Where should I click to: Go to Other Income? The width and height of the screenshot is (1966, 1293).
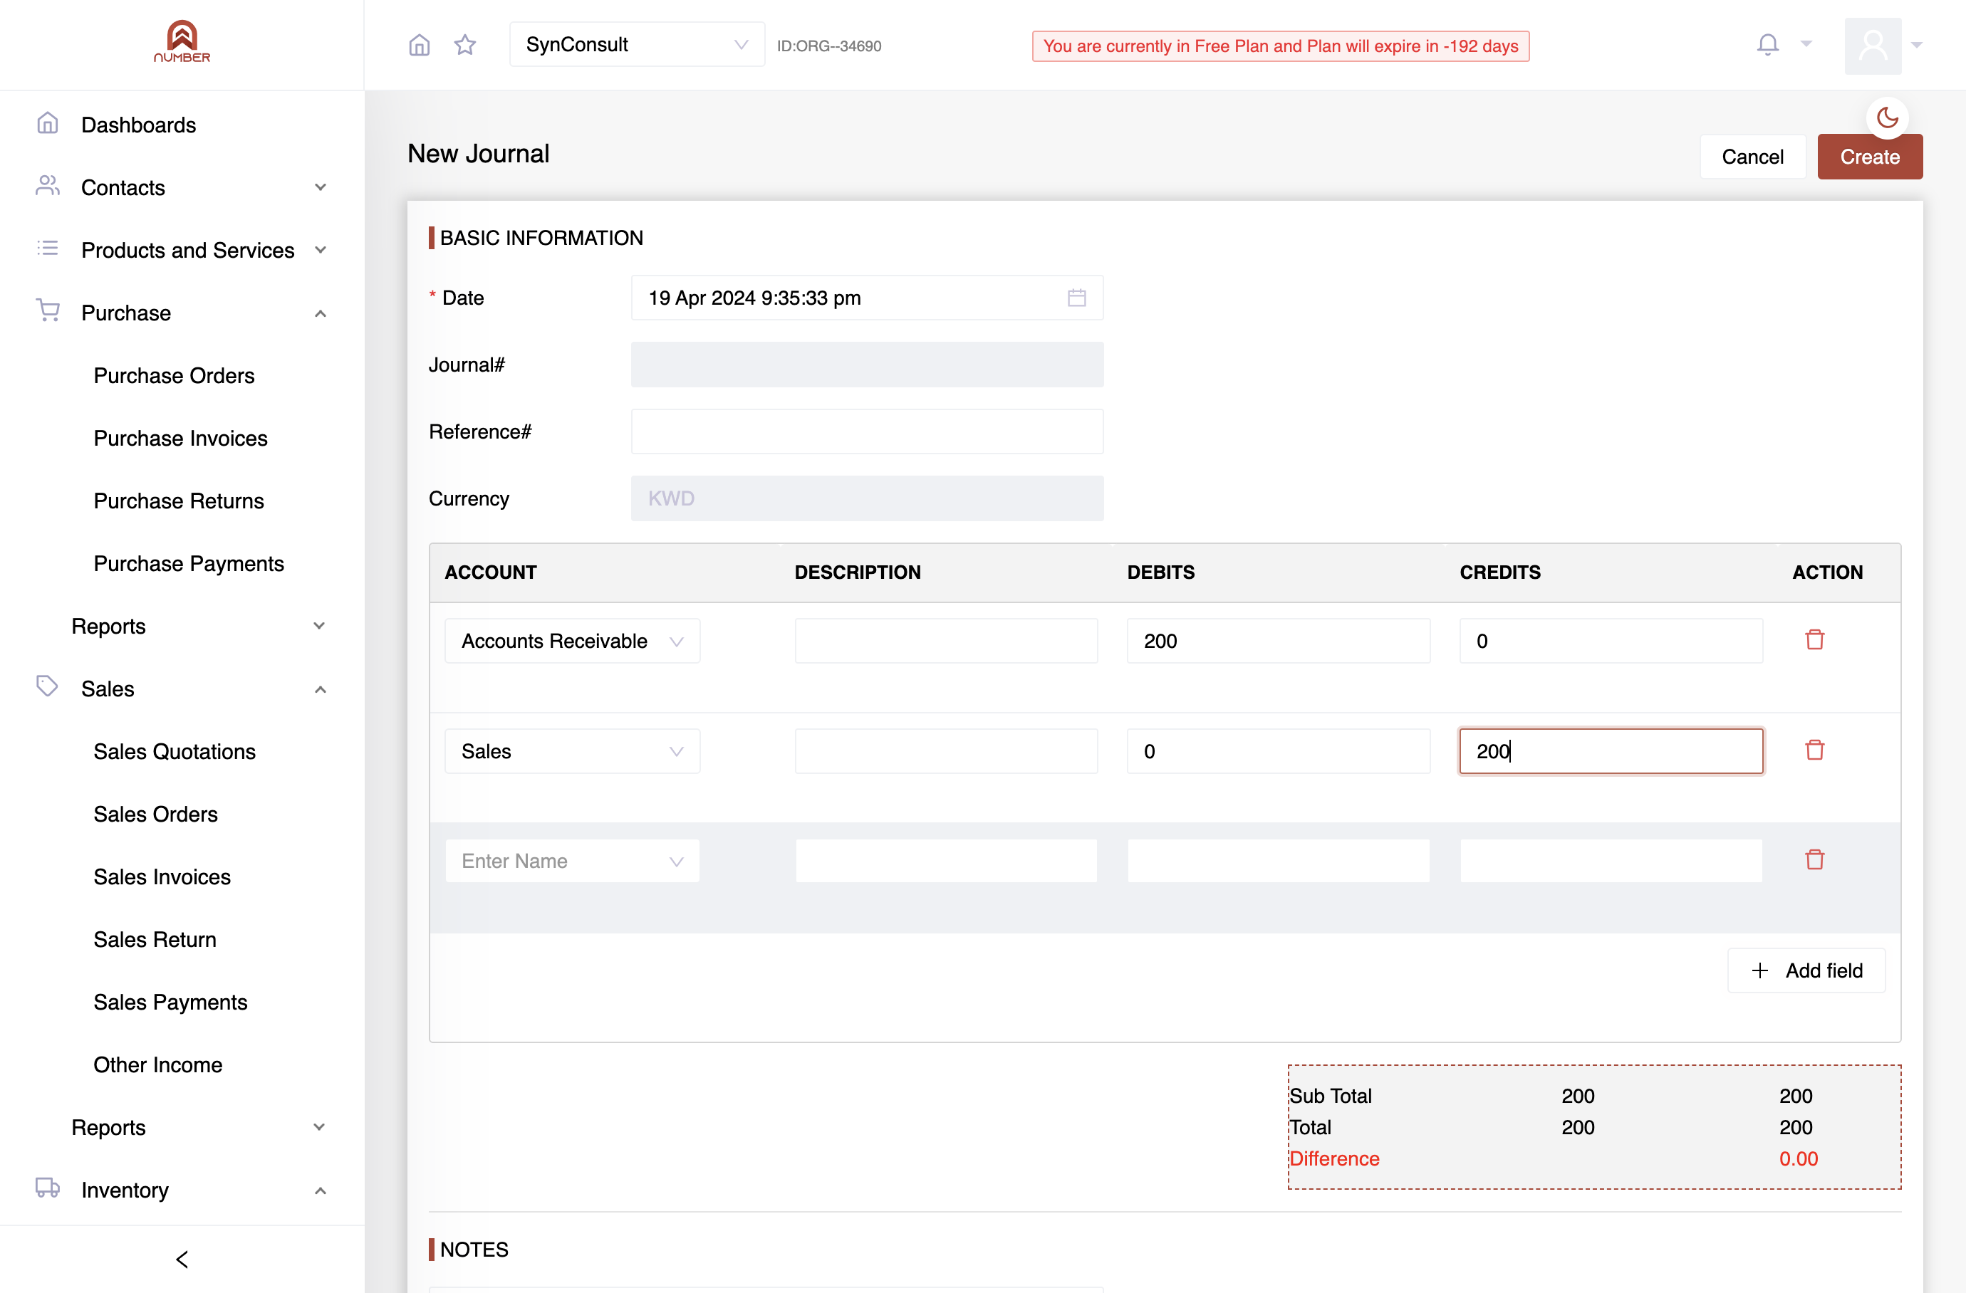(x=157, y=1065)
